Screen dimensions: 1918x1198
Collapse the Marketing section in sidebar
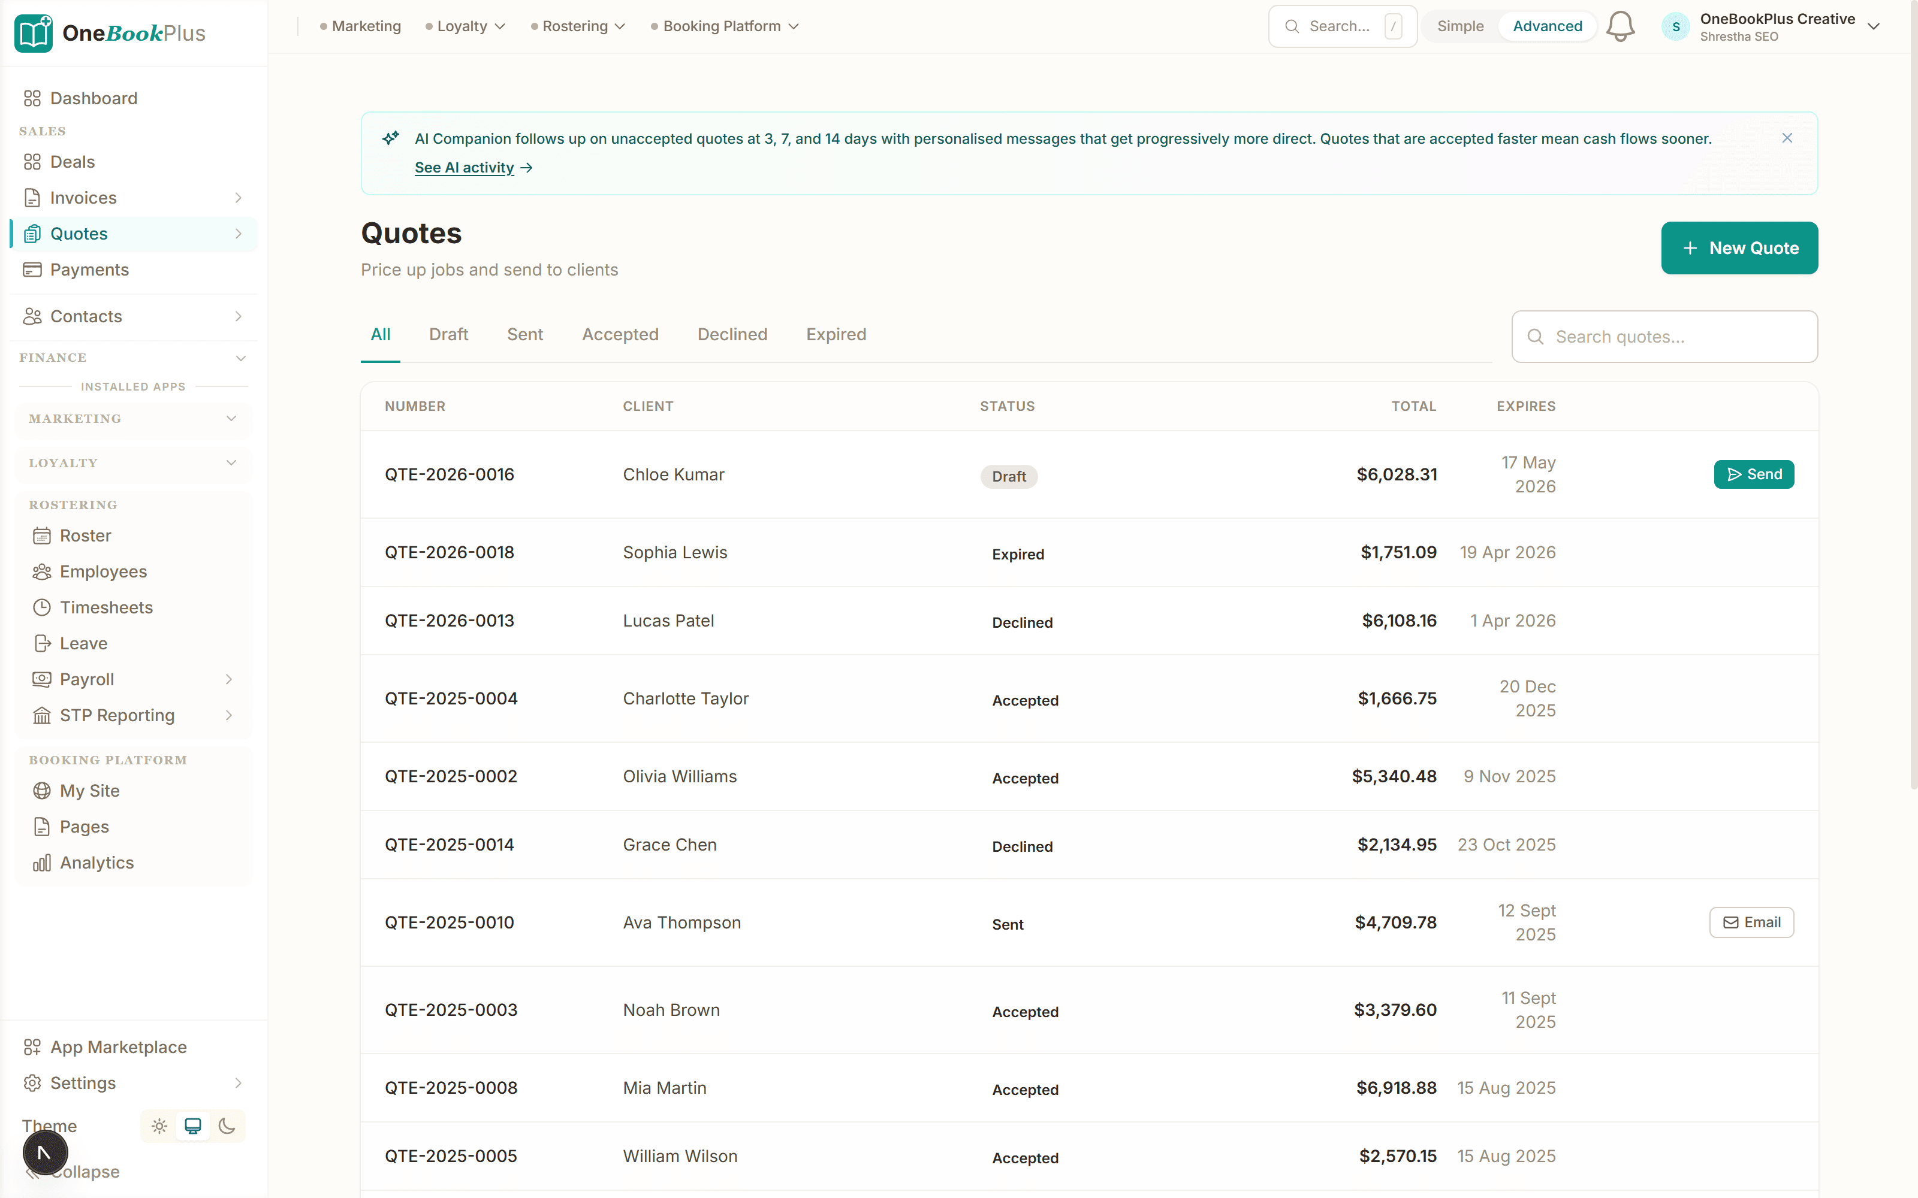pyautogui.click(x=231, y=418)
